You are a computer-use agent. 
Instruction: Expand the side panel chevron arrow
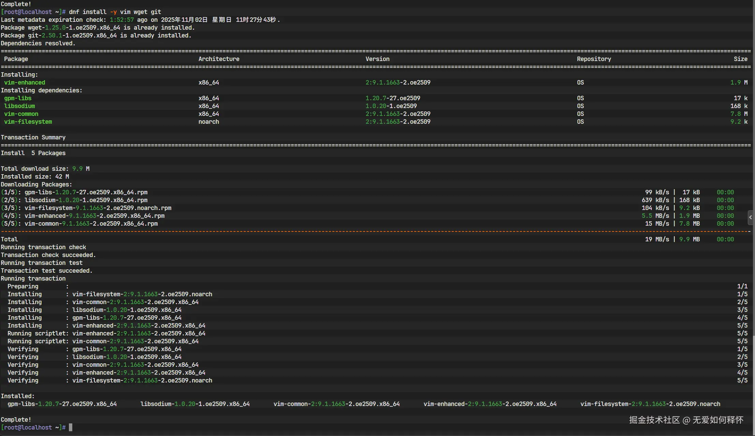tap(750, 217)
